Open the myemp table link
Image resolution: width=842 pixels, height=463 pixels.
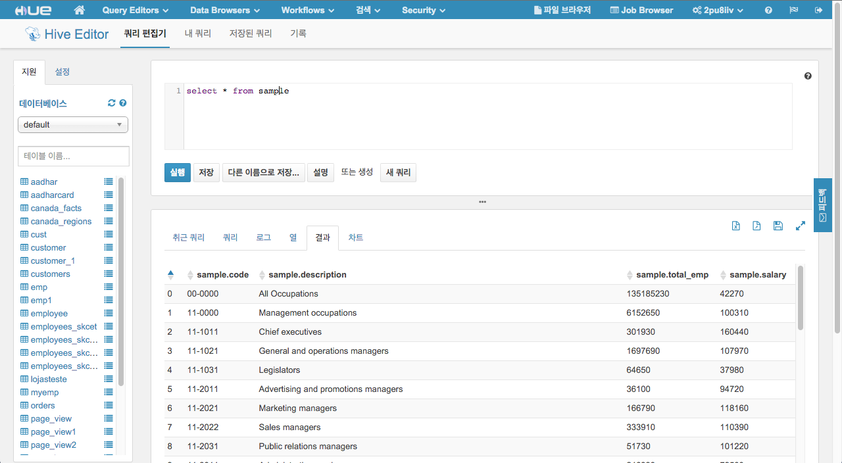click(x=45, y=392)
